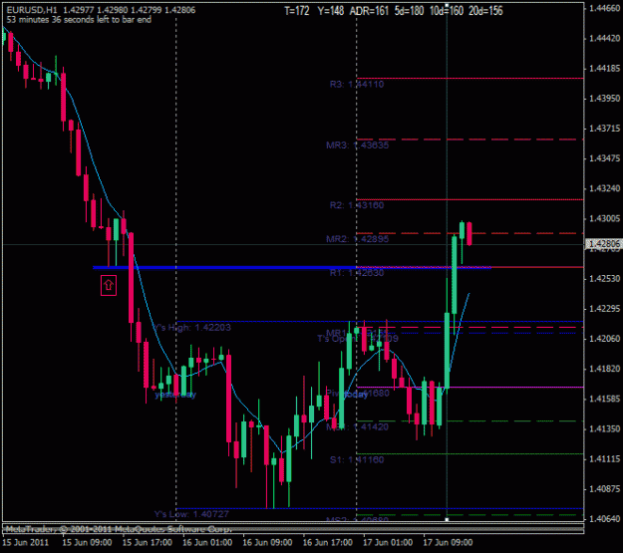
Task: Click the Y's High: 1.42203 label
Action: [x=191, y=328]
